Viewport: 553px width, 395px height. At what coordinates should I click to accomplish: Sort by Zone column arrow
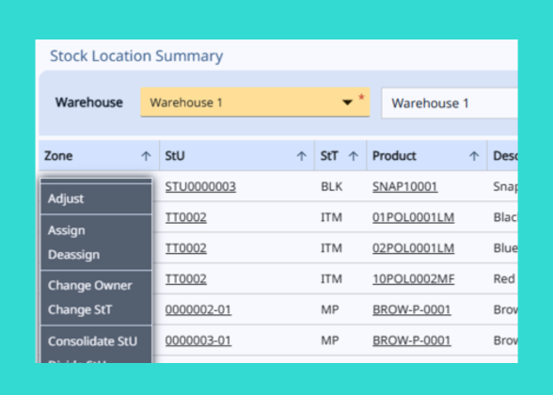point(146,156)
